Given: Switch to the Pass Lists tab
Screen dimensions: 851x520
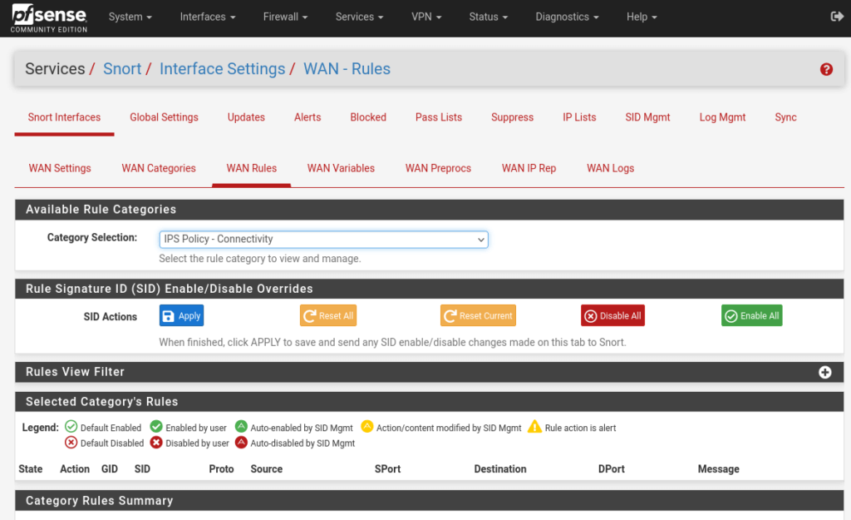Looking at the screenshot, I should pyautogui.click(x=439, y=117).
